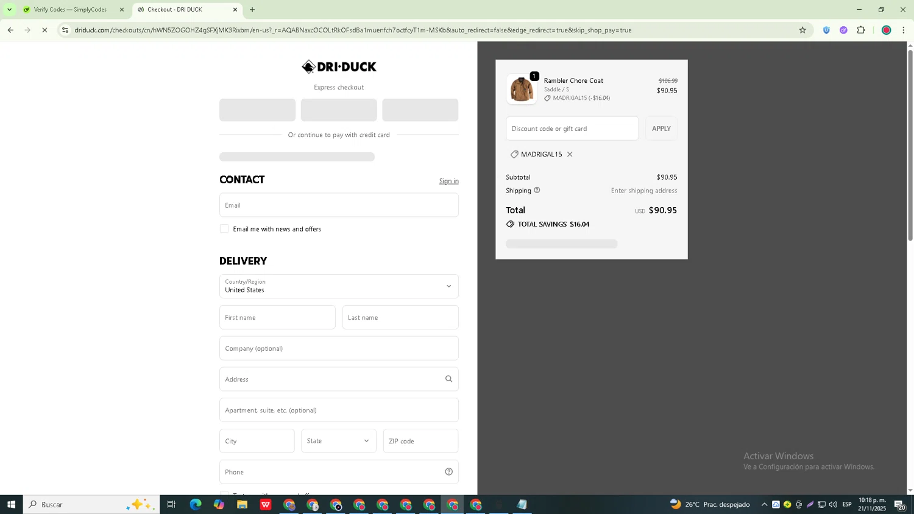Click the DRI DUCK logo
Viewport: 914px width, 514px height.
coord(339,66)
